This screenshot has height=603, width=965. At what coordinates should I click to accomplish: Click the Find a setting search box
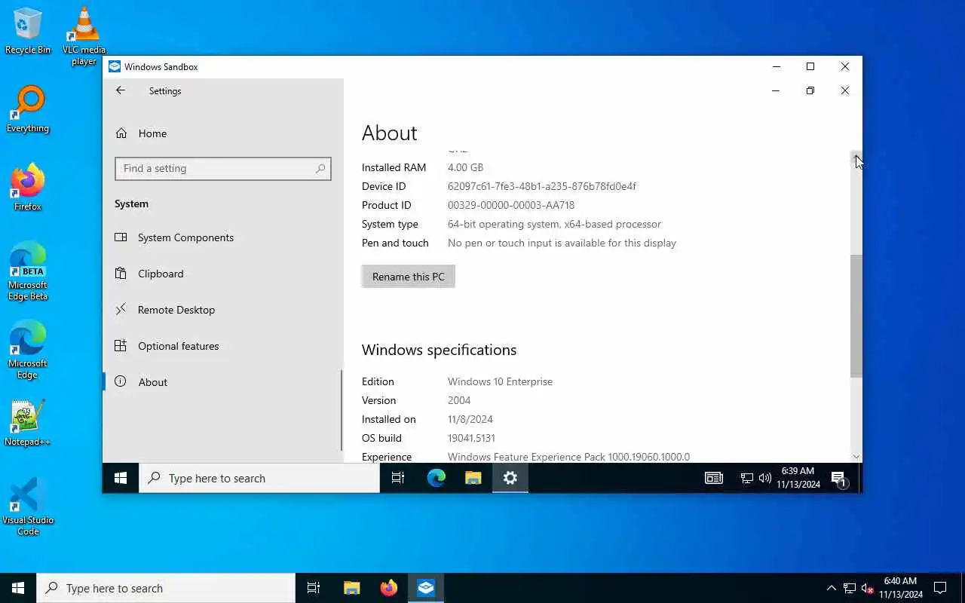click(x=222, y=169)
